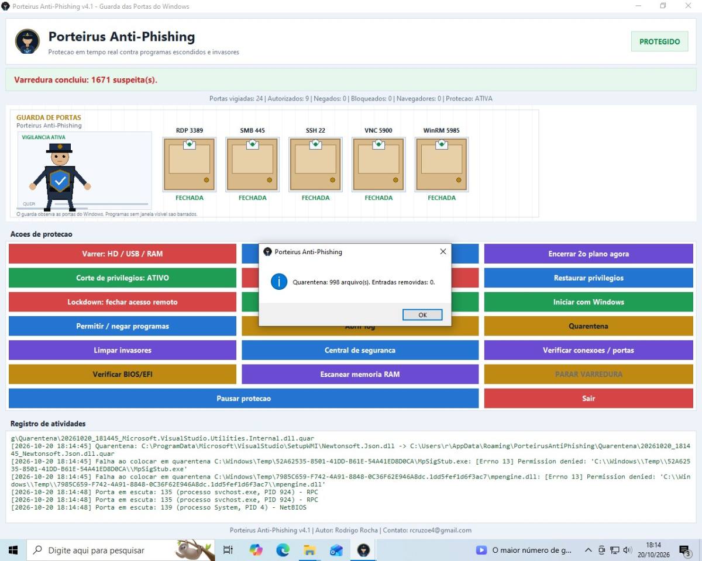Click the footer author contact line
The width and height of the screenshot is (702, 561).
351,530
